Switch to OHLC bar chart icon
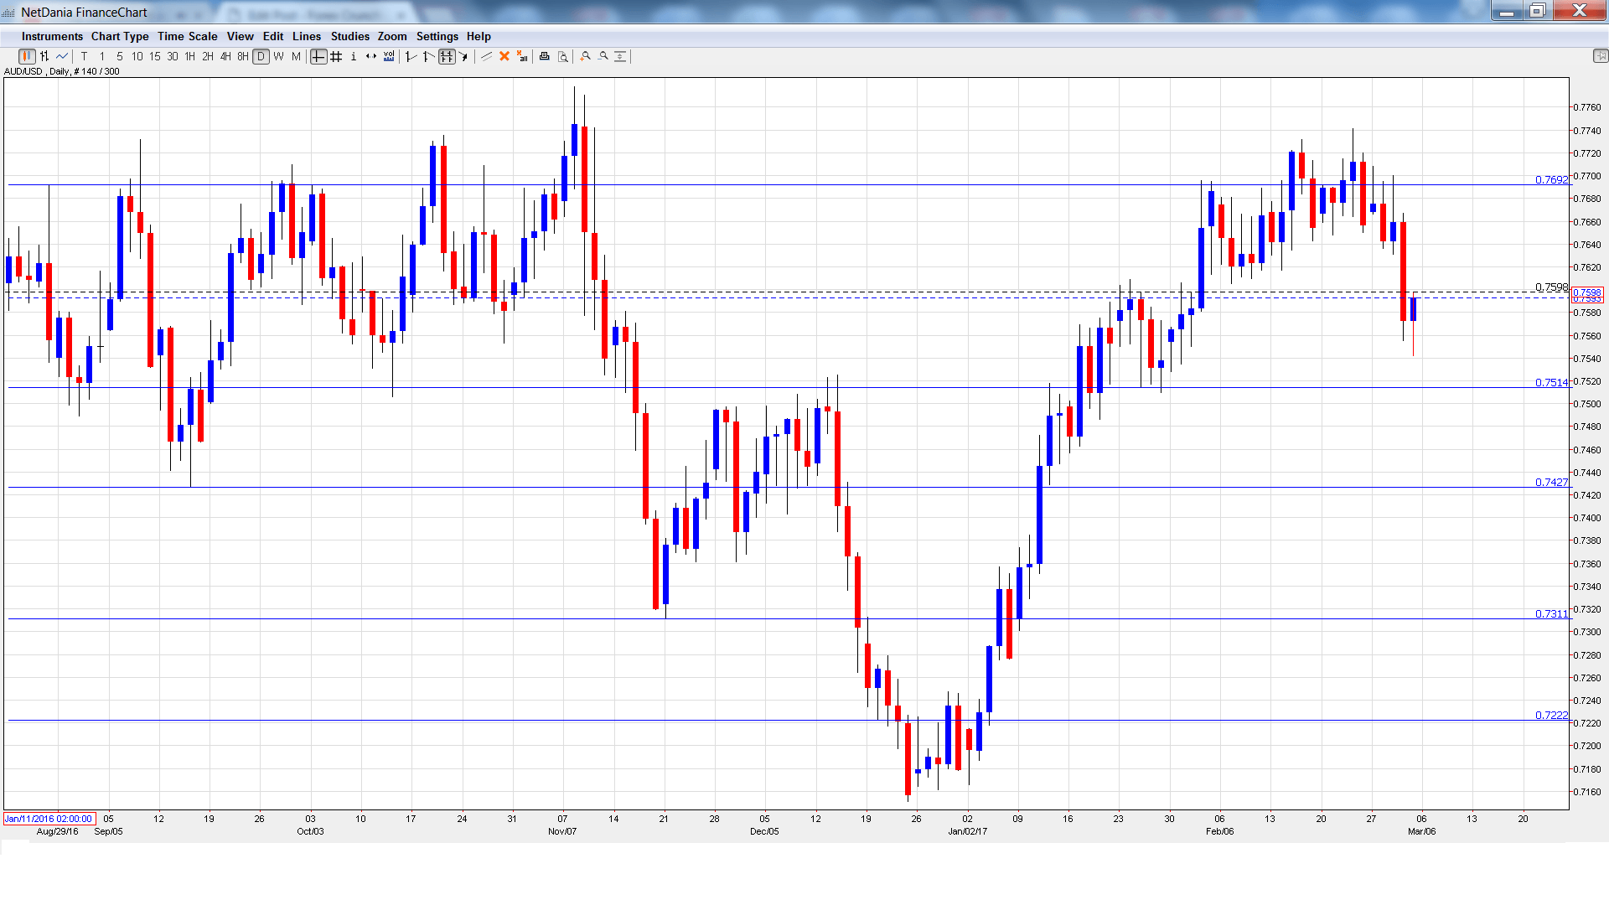 [x=44, y=56]
